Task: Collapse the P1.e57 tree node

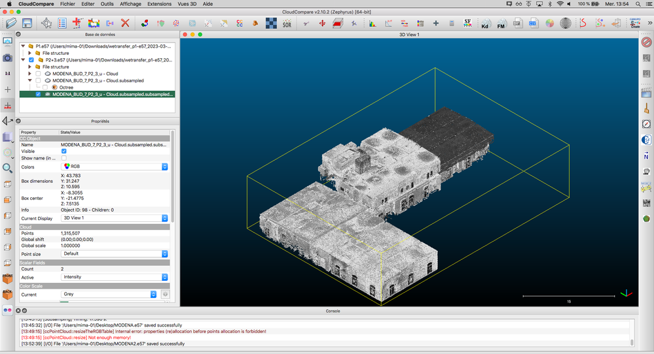Action: (24, 46)
